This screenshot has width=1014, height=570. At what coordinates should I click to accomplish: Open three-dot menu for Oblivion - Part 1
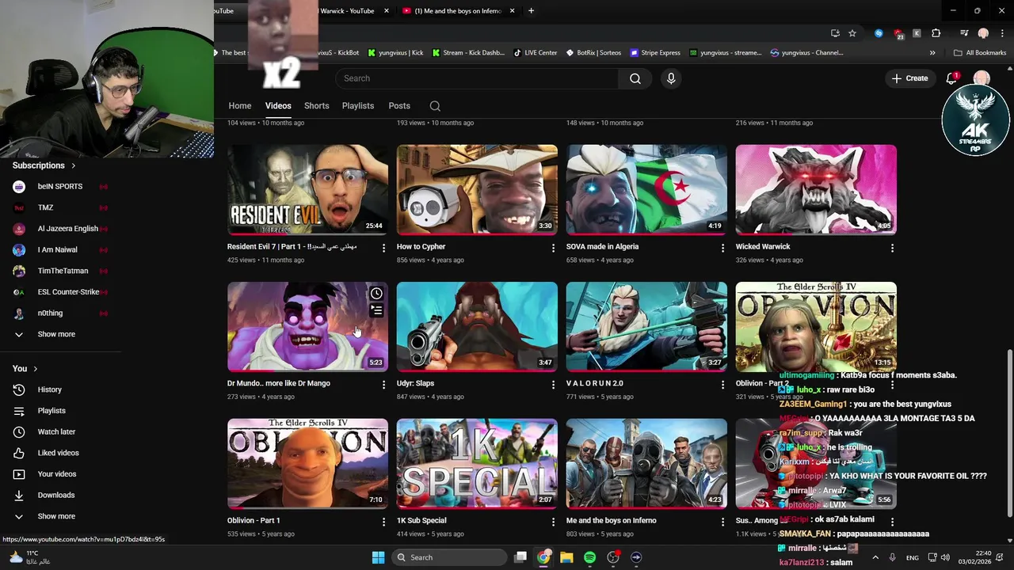[383, 522]
